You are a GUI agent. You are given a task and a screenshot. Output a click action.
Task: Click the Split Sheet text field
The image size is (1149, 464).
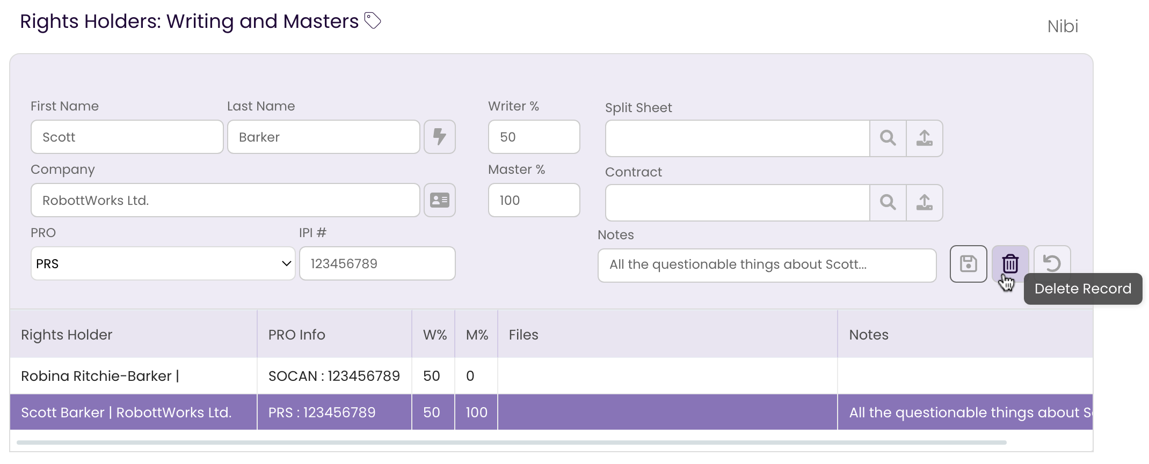(738, 138)
